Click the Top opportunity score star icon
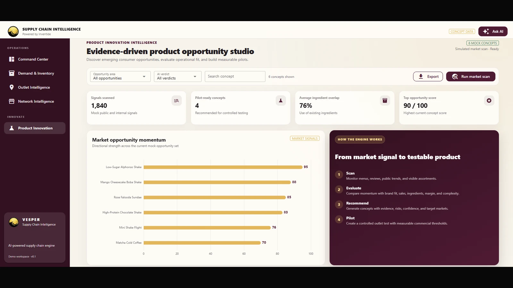Image resolution: width=513 pixels, height=288 pixels. (489, 100)
